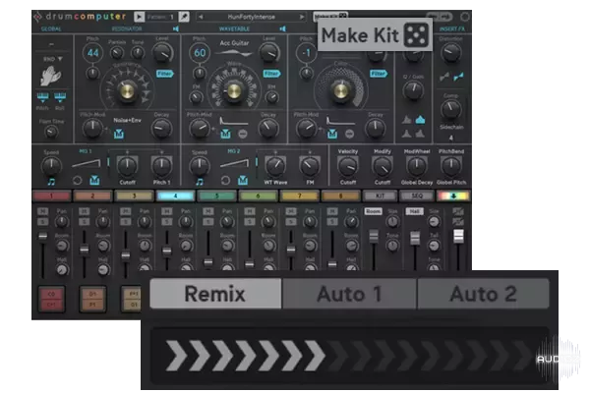
Task: Select the Auto 2 tab
Action: pos(483,294)
